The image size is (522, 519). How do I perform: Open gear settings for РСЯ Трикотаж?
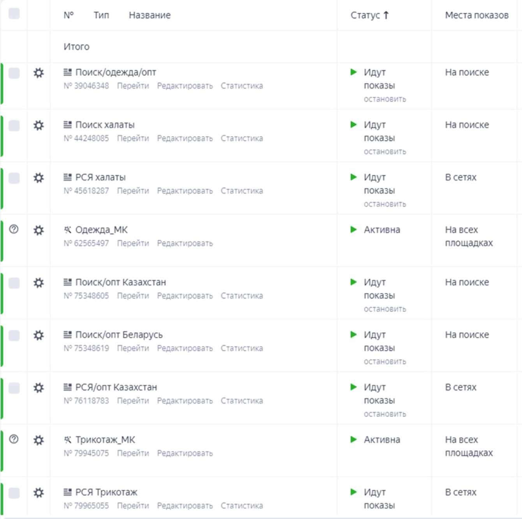coord(39,493)
